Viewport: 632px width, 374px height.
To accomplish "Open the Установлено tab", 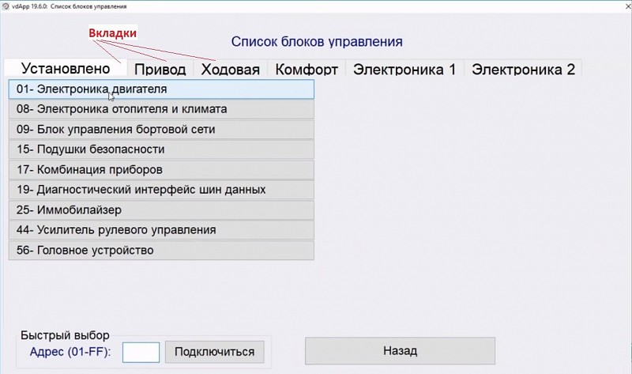I will (65, 69).
